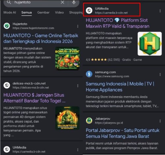Screen dimensions: 165x155
Task: Open Samsung Indonesia Mobile TV result
Action: [120, 87]
